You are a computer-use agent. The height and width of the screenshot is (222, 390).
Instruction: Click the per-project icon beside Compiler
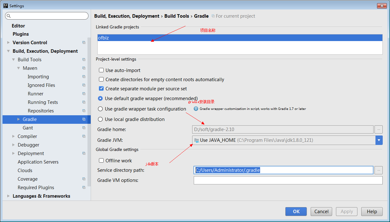(84, 136)
